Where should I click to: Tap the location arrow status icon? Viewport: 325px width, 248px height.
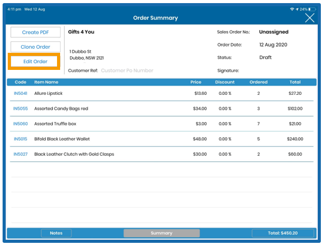(x=297, y=9)
